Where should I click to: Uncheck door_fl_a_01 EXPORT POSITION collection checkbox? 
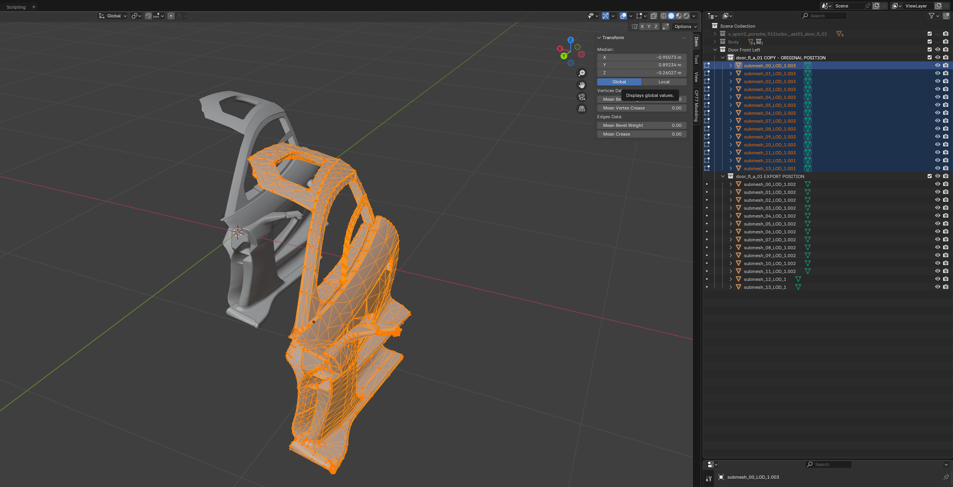pyautogui.click(x=930, y=176)
